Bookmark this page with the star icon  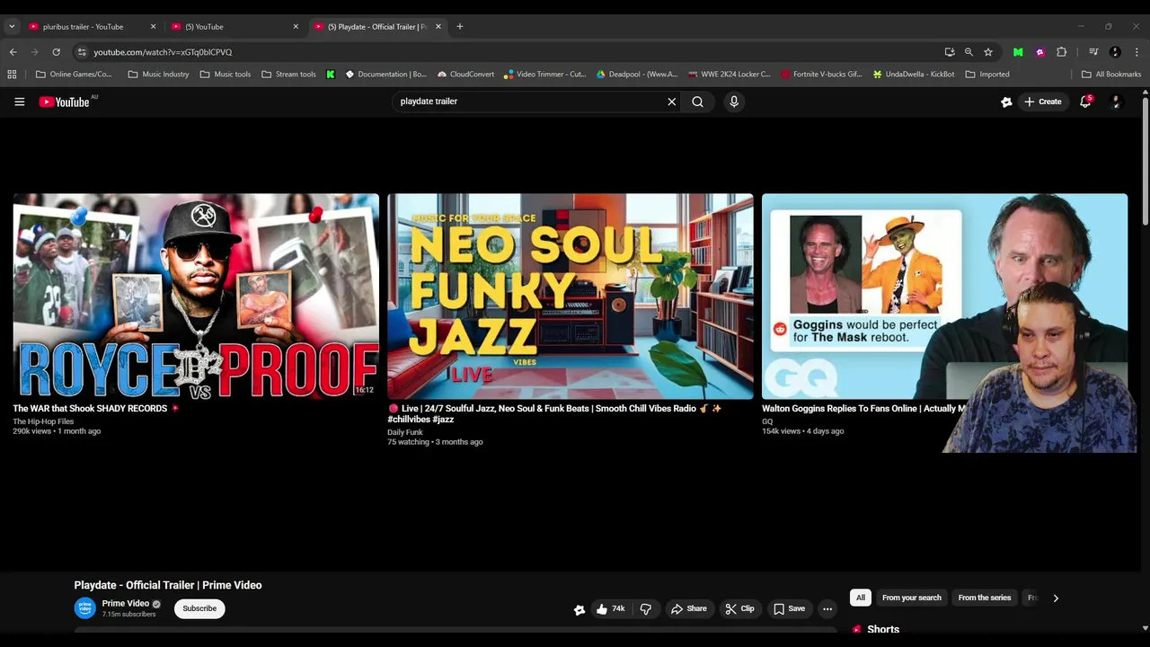[x=988, y=52]
